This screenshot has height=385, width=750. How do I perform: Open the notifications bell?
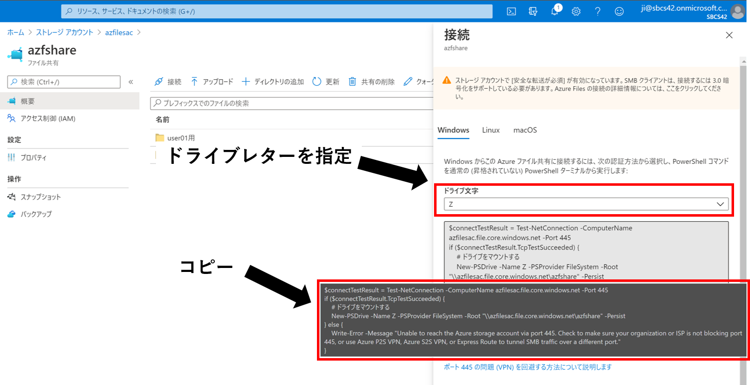coord(555,11)
